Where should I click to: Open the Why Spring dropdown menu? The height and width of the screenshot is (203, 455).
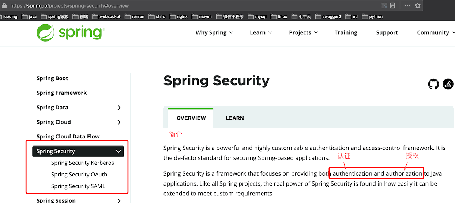tap(214, 32)
